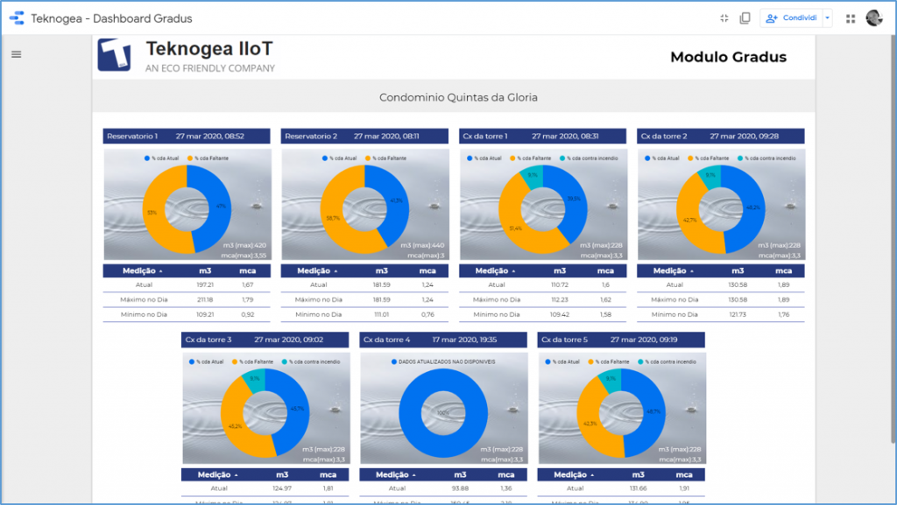Click the Atual value '110.72' in Cx da torre 1

click(560, 284)
